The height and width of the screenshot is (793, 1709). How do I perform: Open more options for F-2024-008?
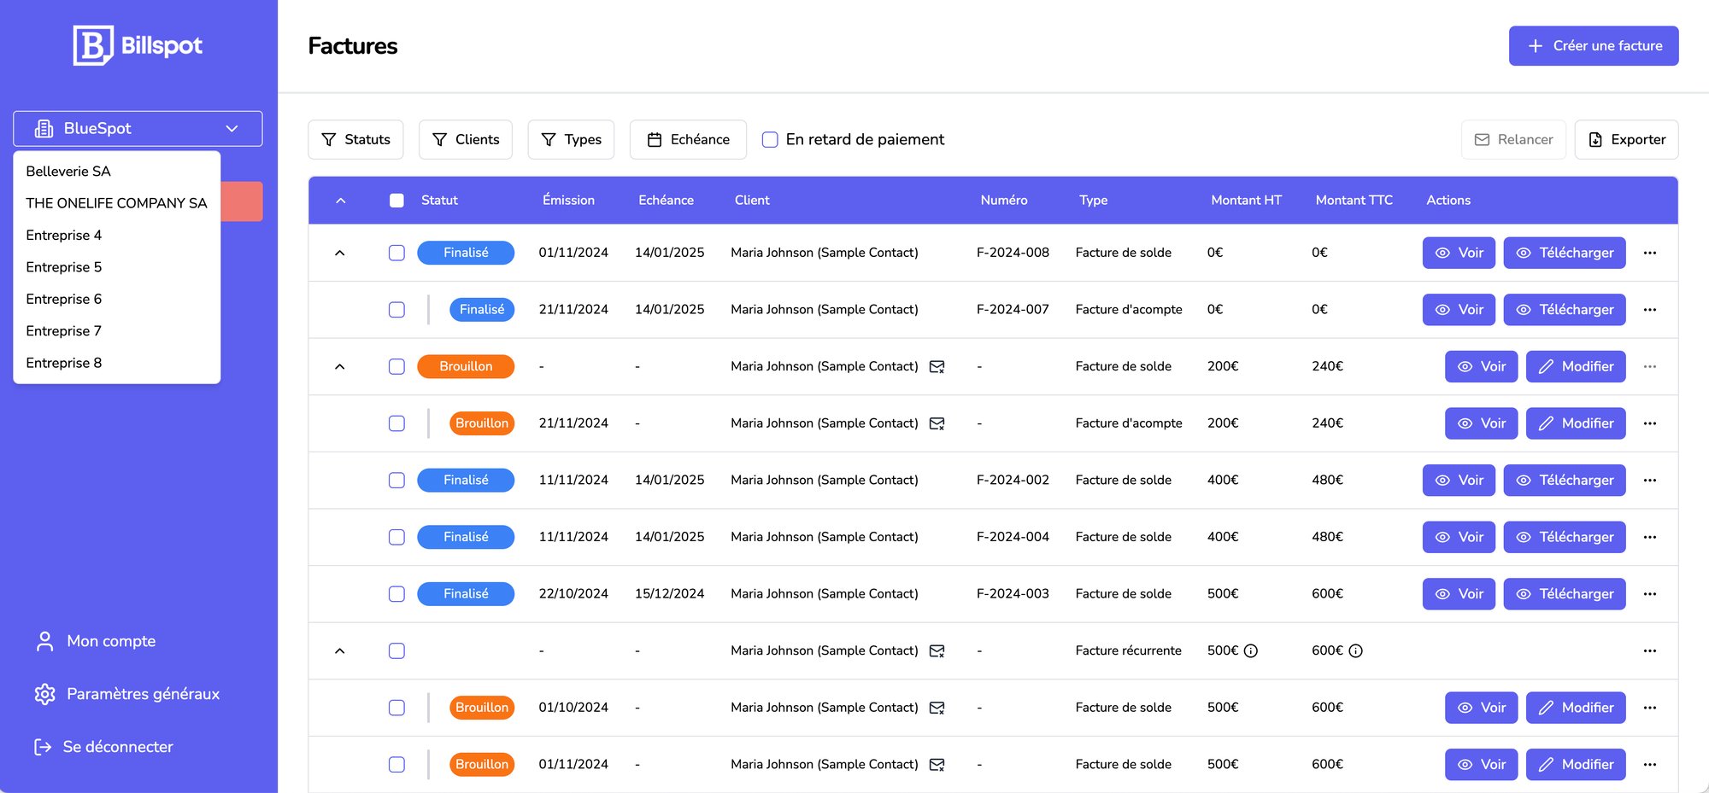click(x=1650, y=253)
